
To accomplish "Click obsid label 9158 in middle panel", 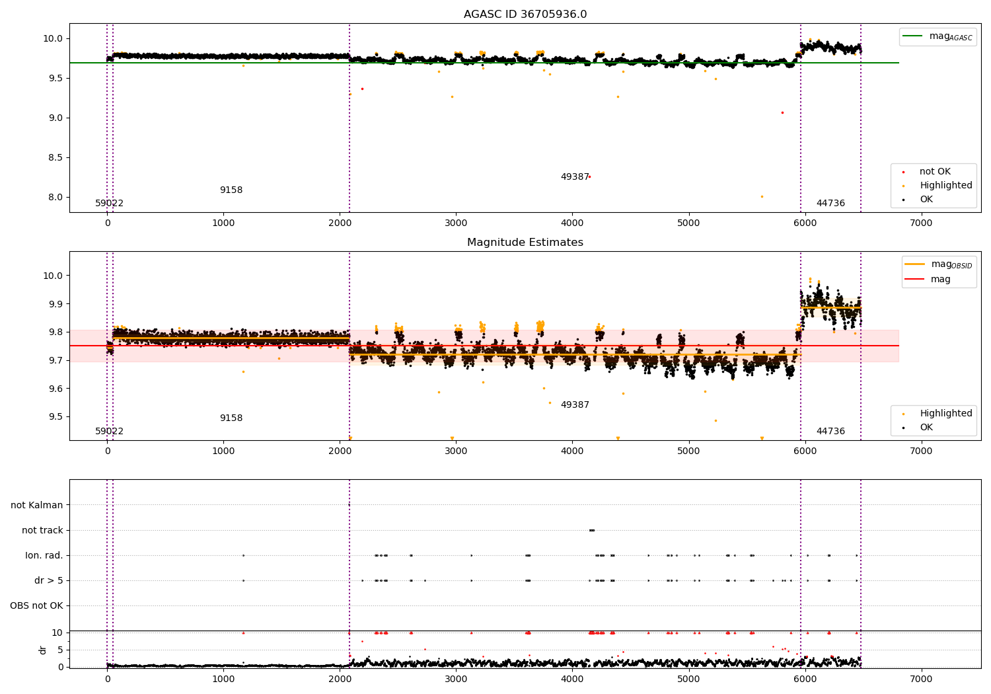I will (231, 418).
